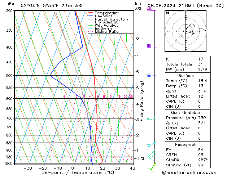This screenshot has height=175, width=227.
Task: Click the Totals Totals value 31
Action: click(201, 64)
